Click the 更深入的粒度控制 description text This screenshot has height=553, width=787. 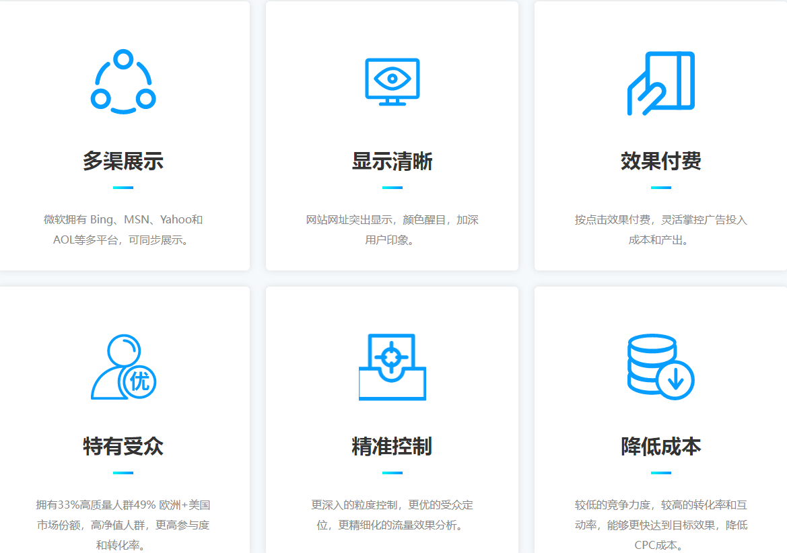392,515
